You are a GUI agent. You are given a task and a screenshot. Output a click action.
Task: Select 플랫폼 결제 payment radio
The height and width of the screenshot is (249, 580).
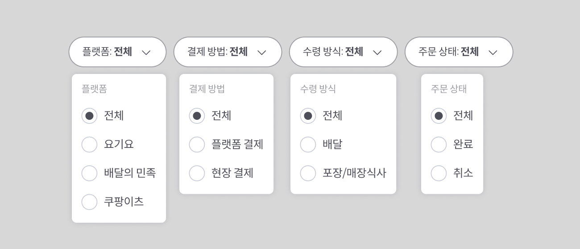(197, 144)
